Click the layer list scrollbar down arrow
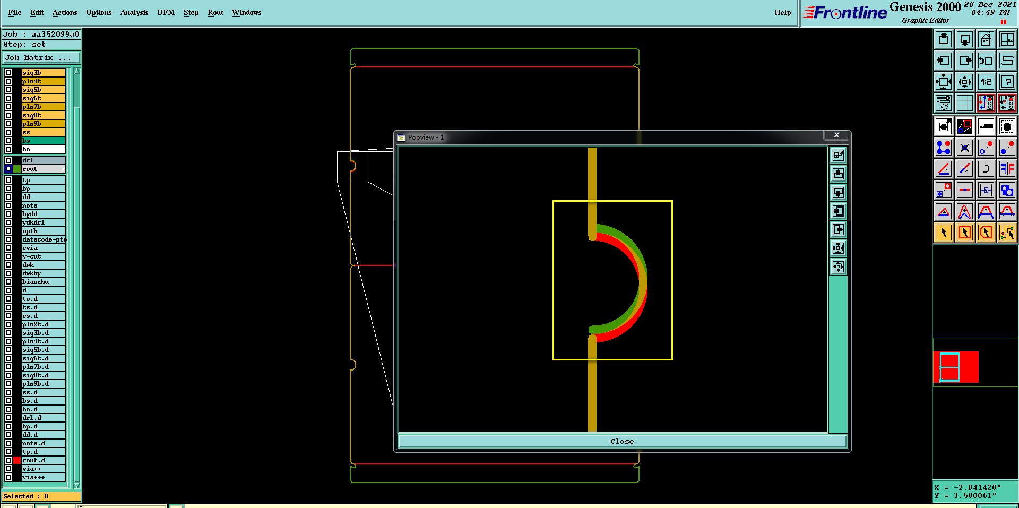The width and height of the screenshot is (1019, 508). tap(77, 485)
